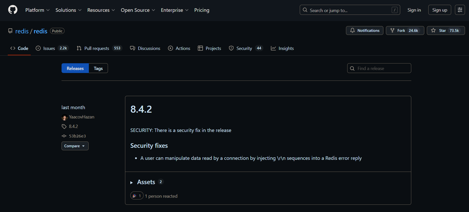This screenshot has height=212, width=469.
Task: Click the Insights graph icon
Action: (x=273, y=48)
